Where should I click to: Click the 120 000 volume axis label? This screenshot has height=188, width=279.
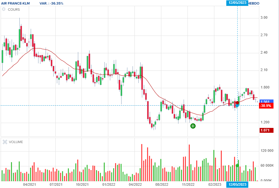(x=267, y=151)
